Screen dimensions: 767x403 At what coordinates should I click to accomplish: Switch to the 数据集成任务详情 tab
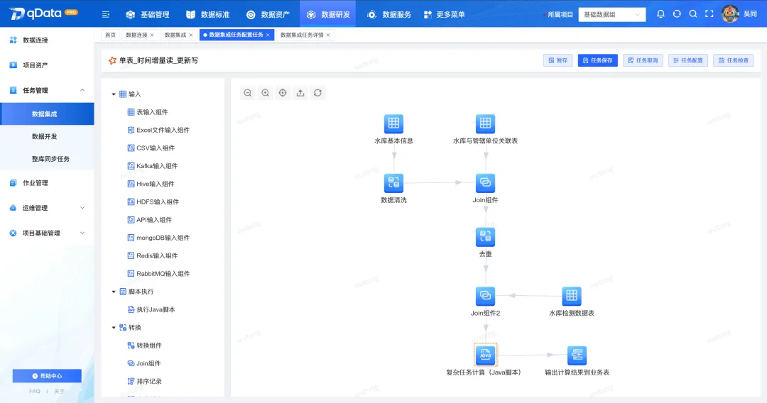(x=302, y=35)
